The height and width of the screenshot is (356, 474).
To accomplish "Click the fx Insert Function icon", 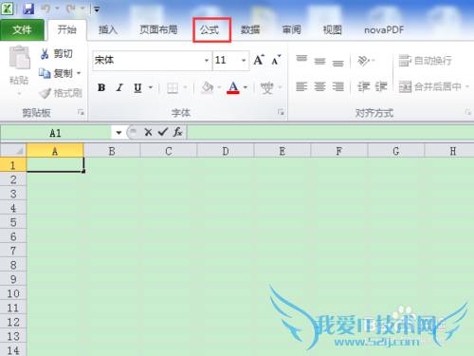I will [x=177, y=132].
